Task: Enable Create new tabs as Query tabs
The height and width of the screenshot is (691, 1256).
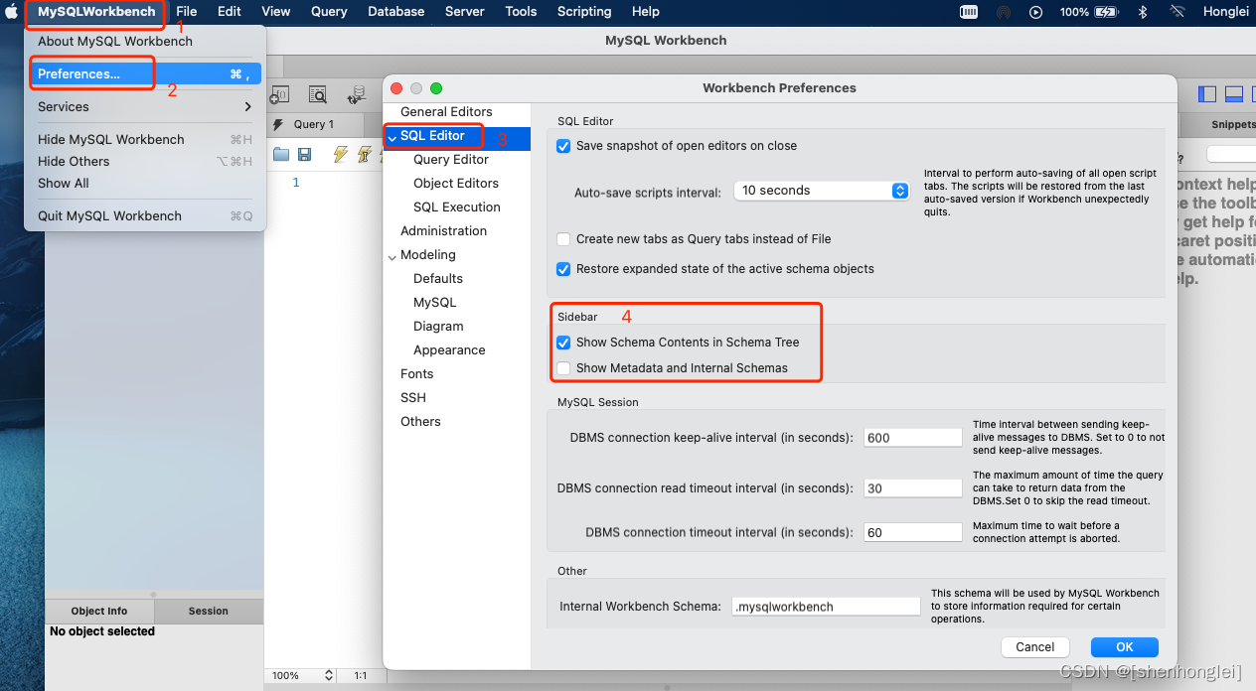Action: (564, 239)
